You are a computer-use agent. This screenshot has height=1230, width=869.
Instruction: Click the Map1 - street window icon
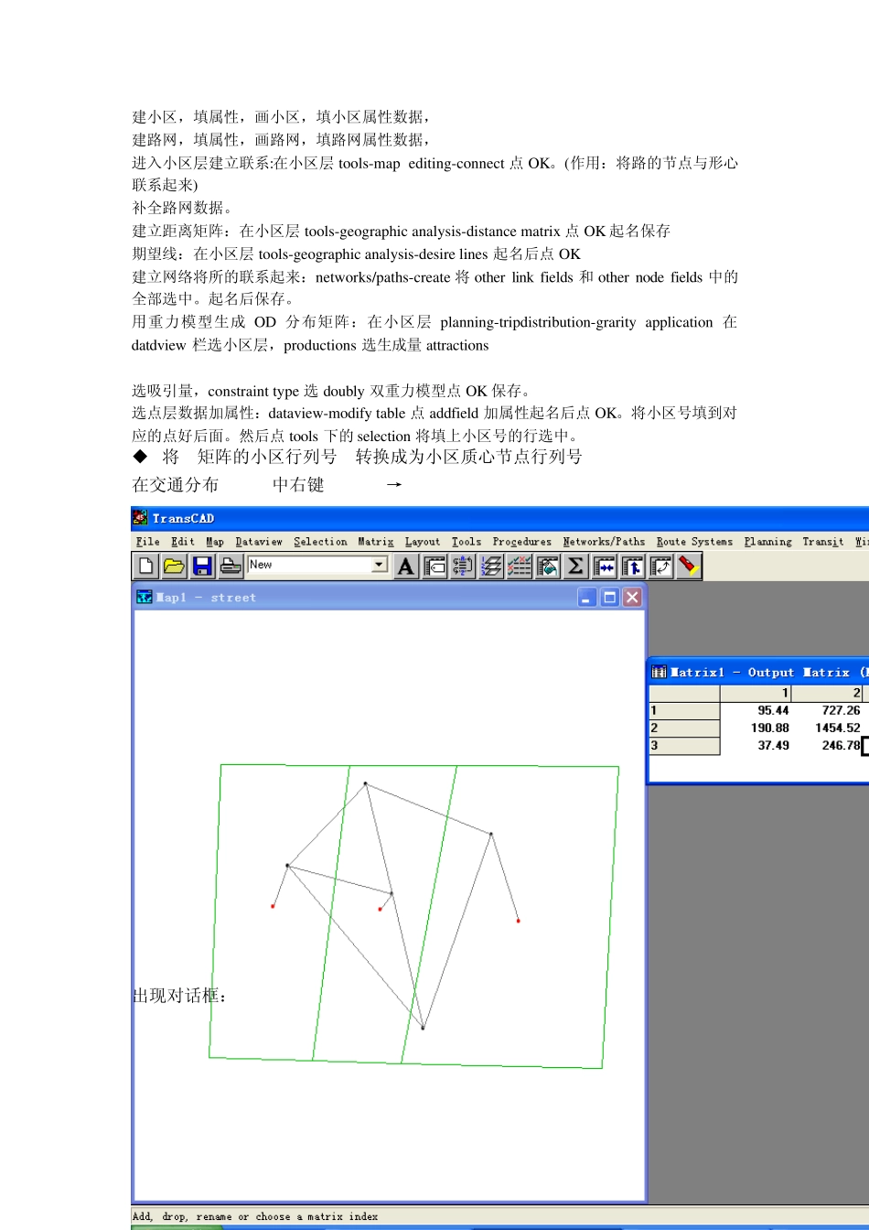[144, 597]
